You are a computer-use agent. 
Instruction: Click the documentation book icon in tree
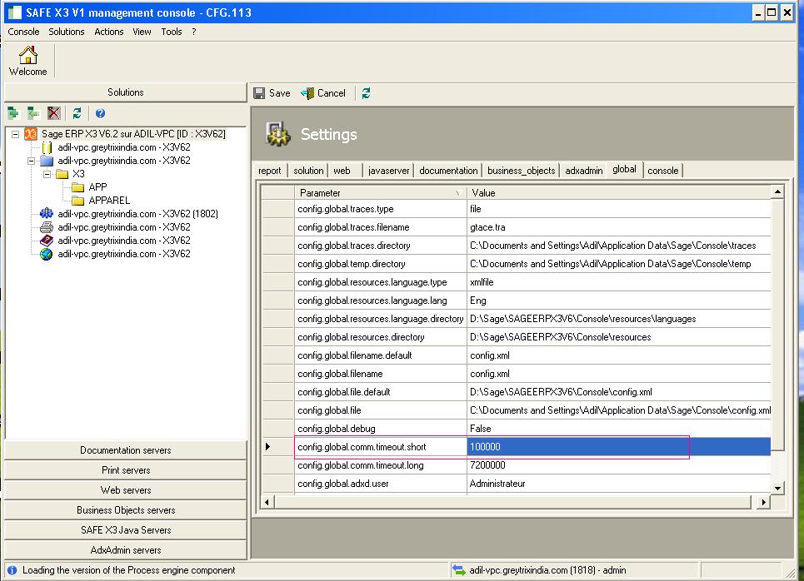point(47,241)
